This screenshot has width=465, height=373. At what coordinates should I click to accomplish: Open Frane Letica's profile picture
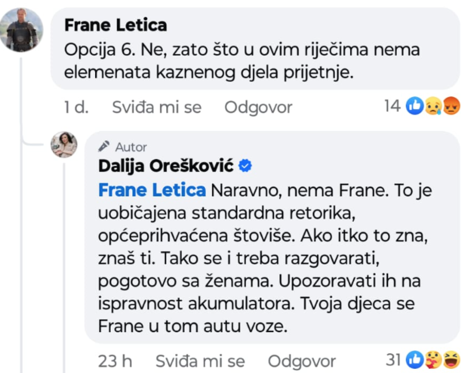coord(21,30)
